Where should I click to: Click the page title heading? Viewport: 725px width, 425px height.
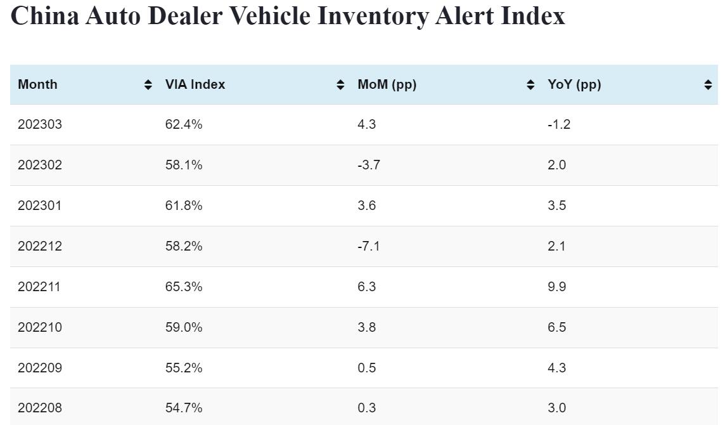pos(288,16)
